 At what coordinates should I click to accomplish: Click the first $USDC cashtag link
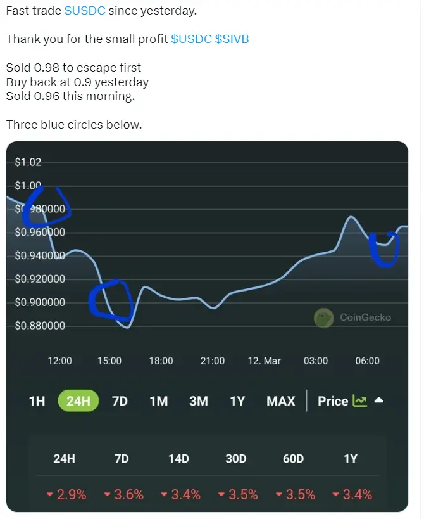click(85, 11)
